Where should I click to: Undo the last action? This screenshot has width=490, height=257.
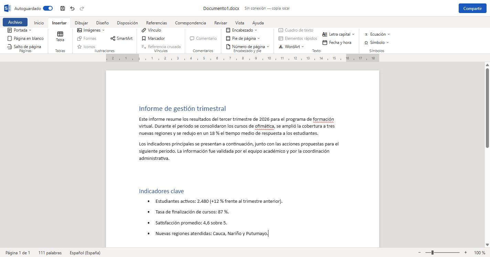[x=72, y=8]
